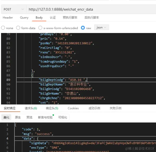Open the 后执行脚本 tab
156x152 pixels.
point(92,18)
